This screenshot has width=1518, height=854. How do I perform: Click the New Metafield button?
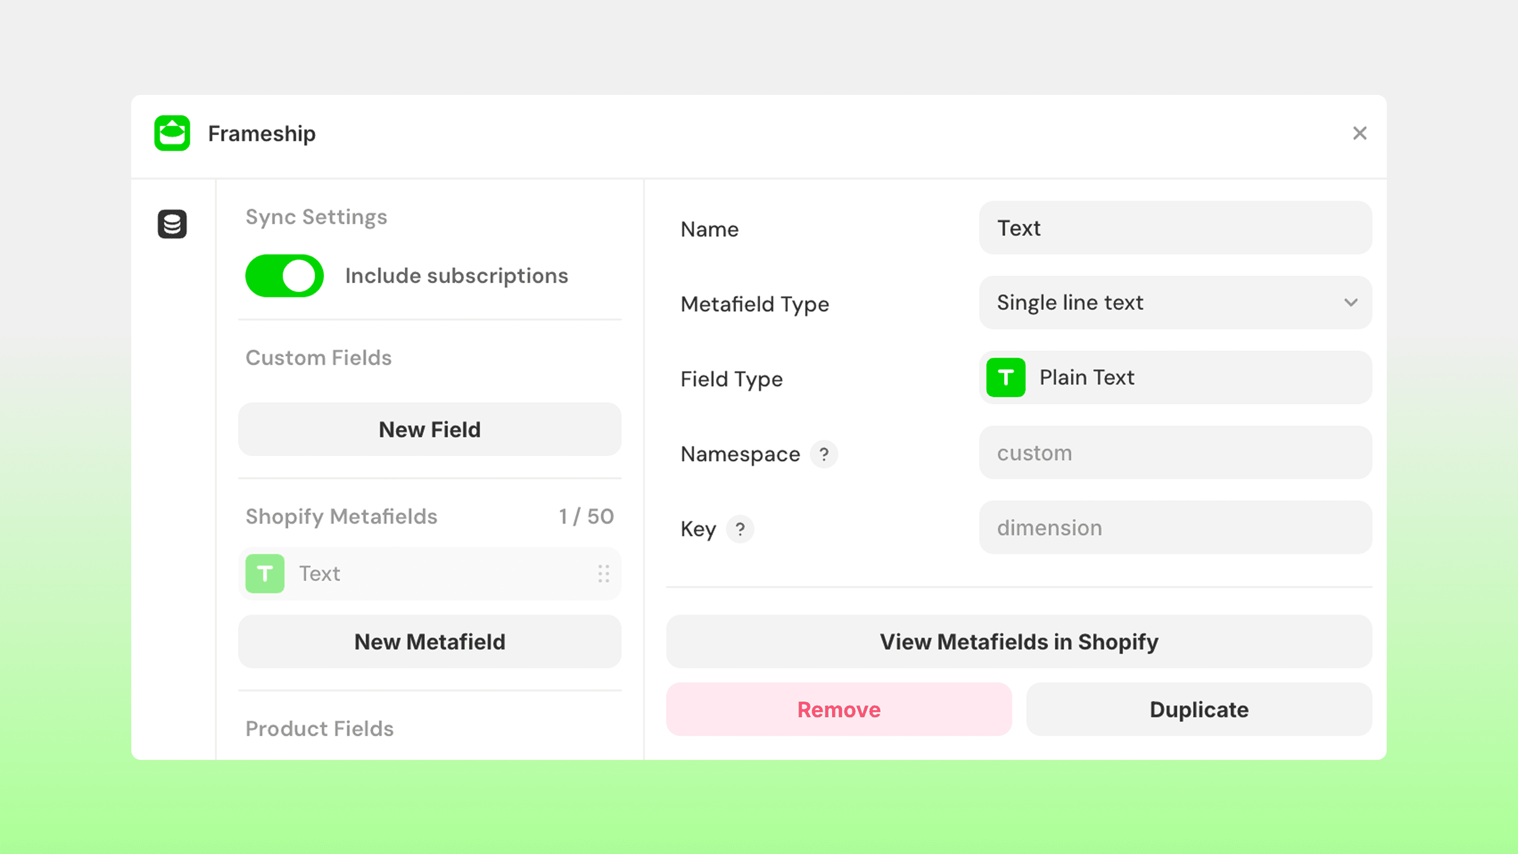pyautogui.click(x=430, y=642)
